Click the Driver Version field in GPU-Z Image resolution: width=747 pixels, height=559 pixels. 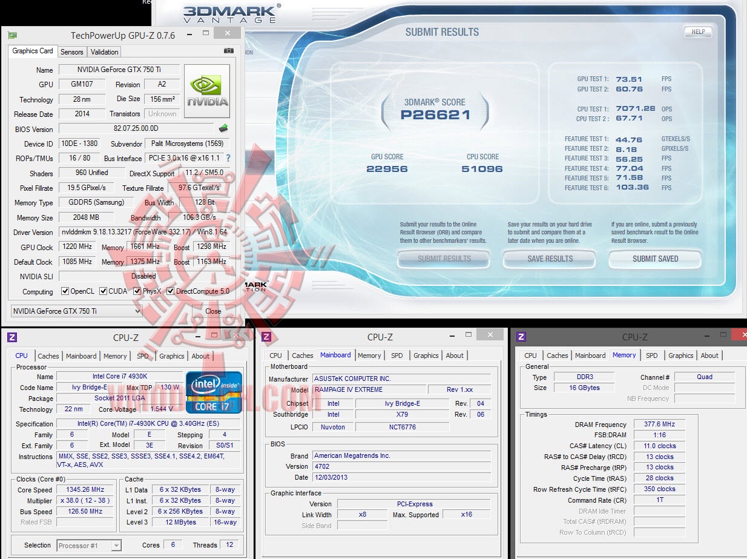tap(144, 232)
